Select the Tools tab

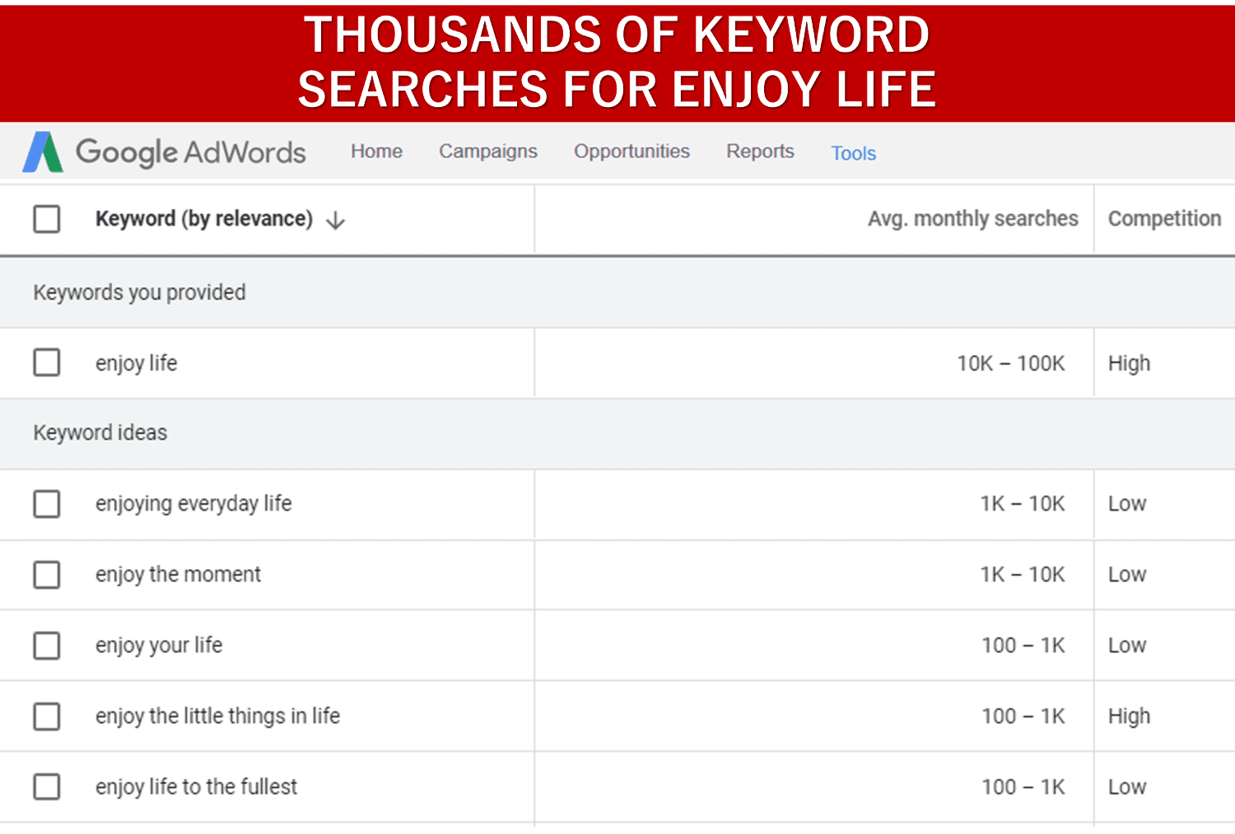coord(854,153)
